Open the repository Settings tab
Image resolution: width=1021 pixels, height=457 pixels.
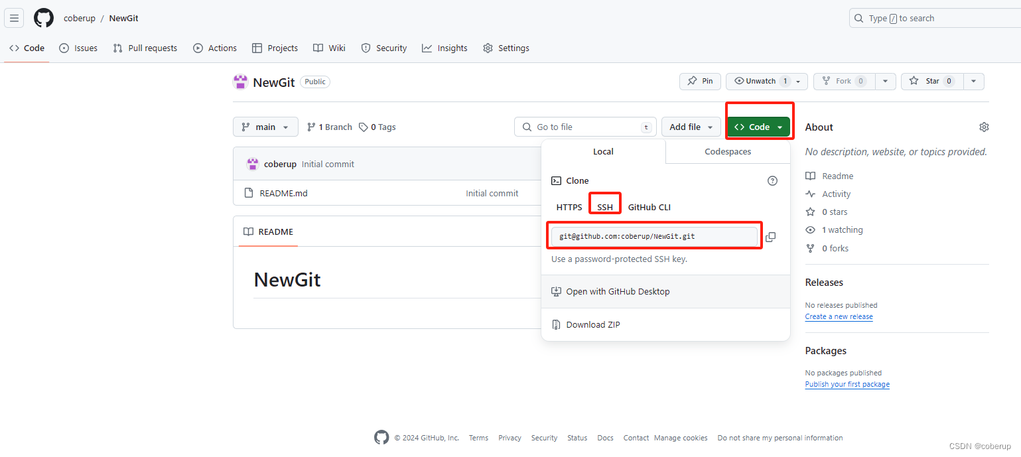(x=506, y=48)
